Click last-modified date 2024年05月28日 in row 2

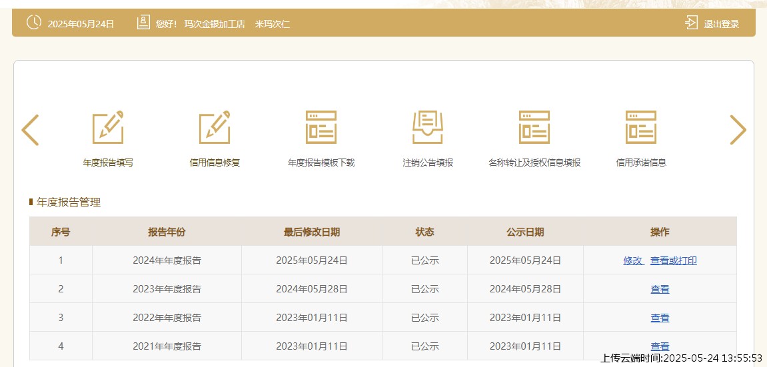[312, 289]
